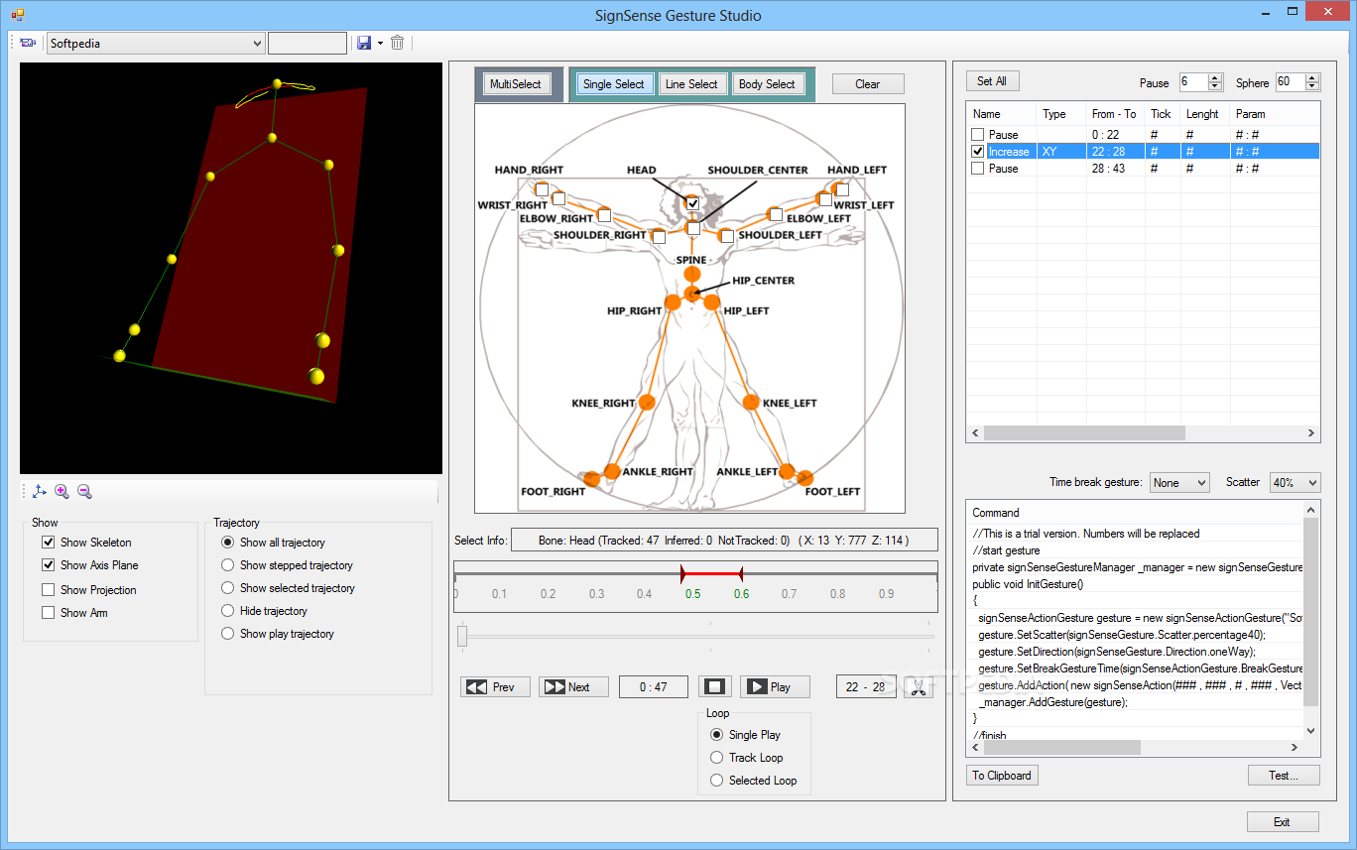Start playback with the Play button
Image resolution: width=1357 pixels, height=850 pixels.
(x=775, y=686)
